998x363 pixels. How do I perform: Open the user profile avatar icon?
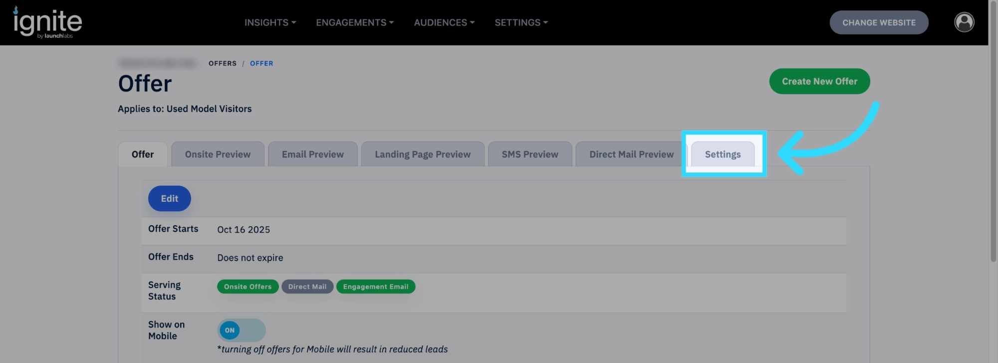click(x=964, y=22)
